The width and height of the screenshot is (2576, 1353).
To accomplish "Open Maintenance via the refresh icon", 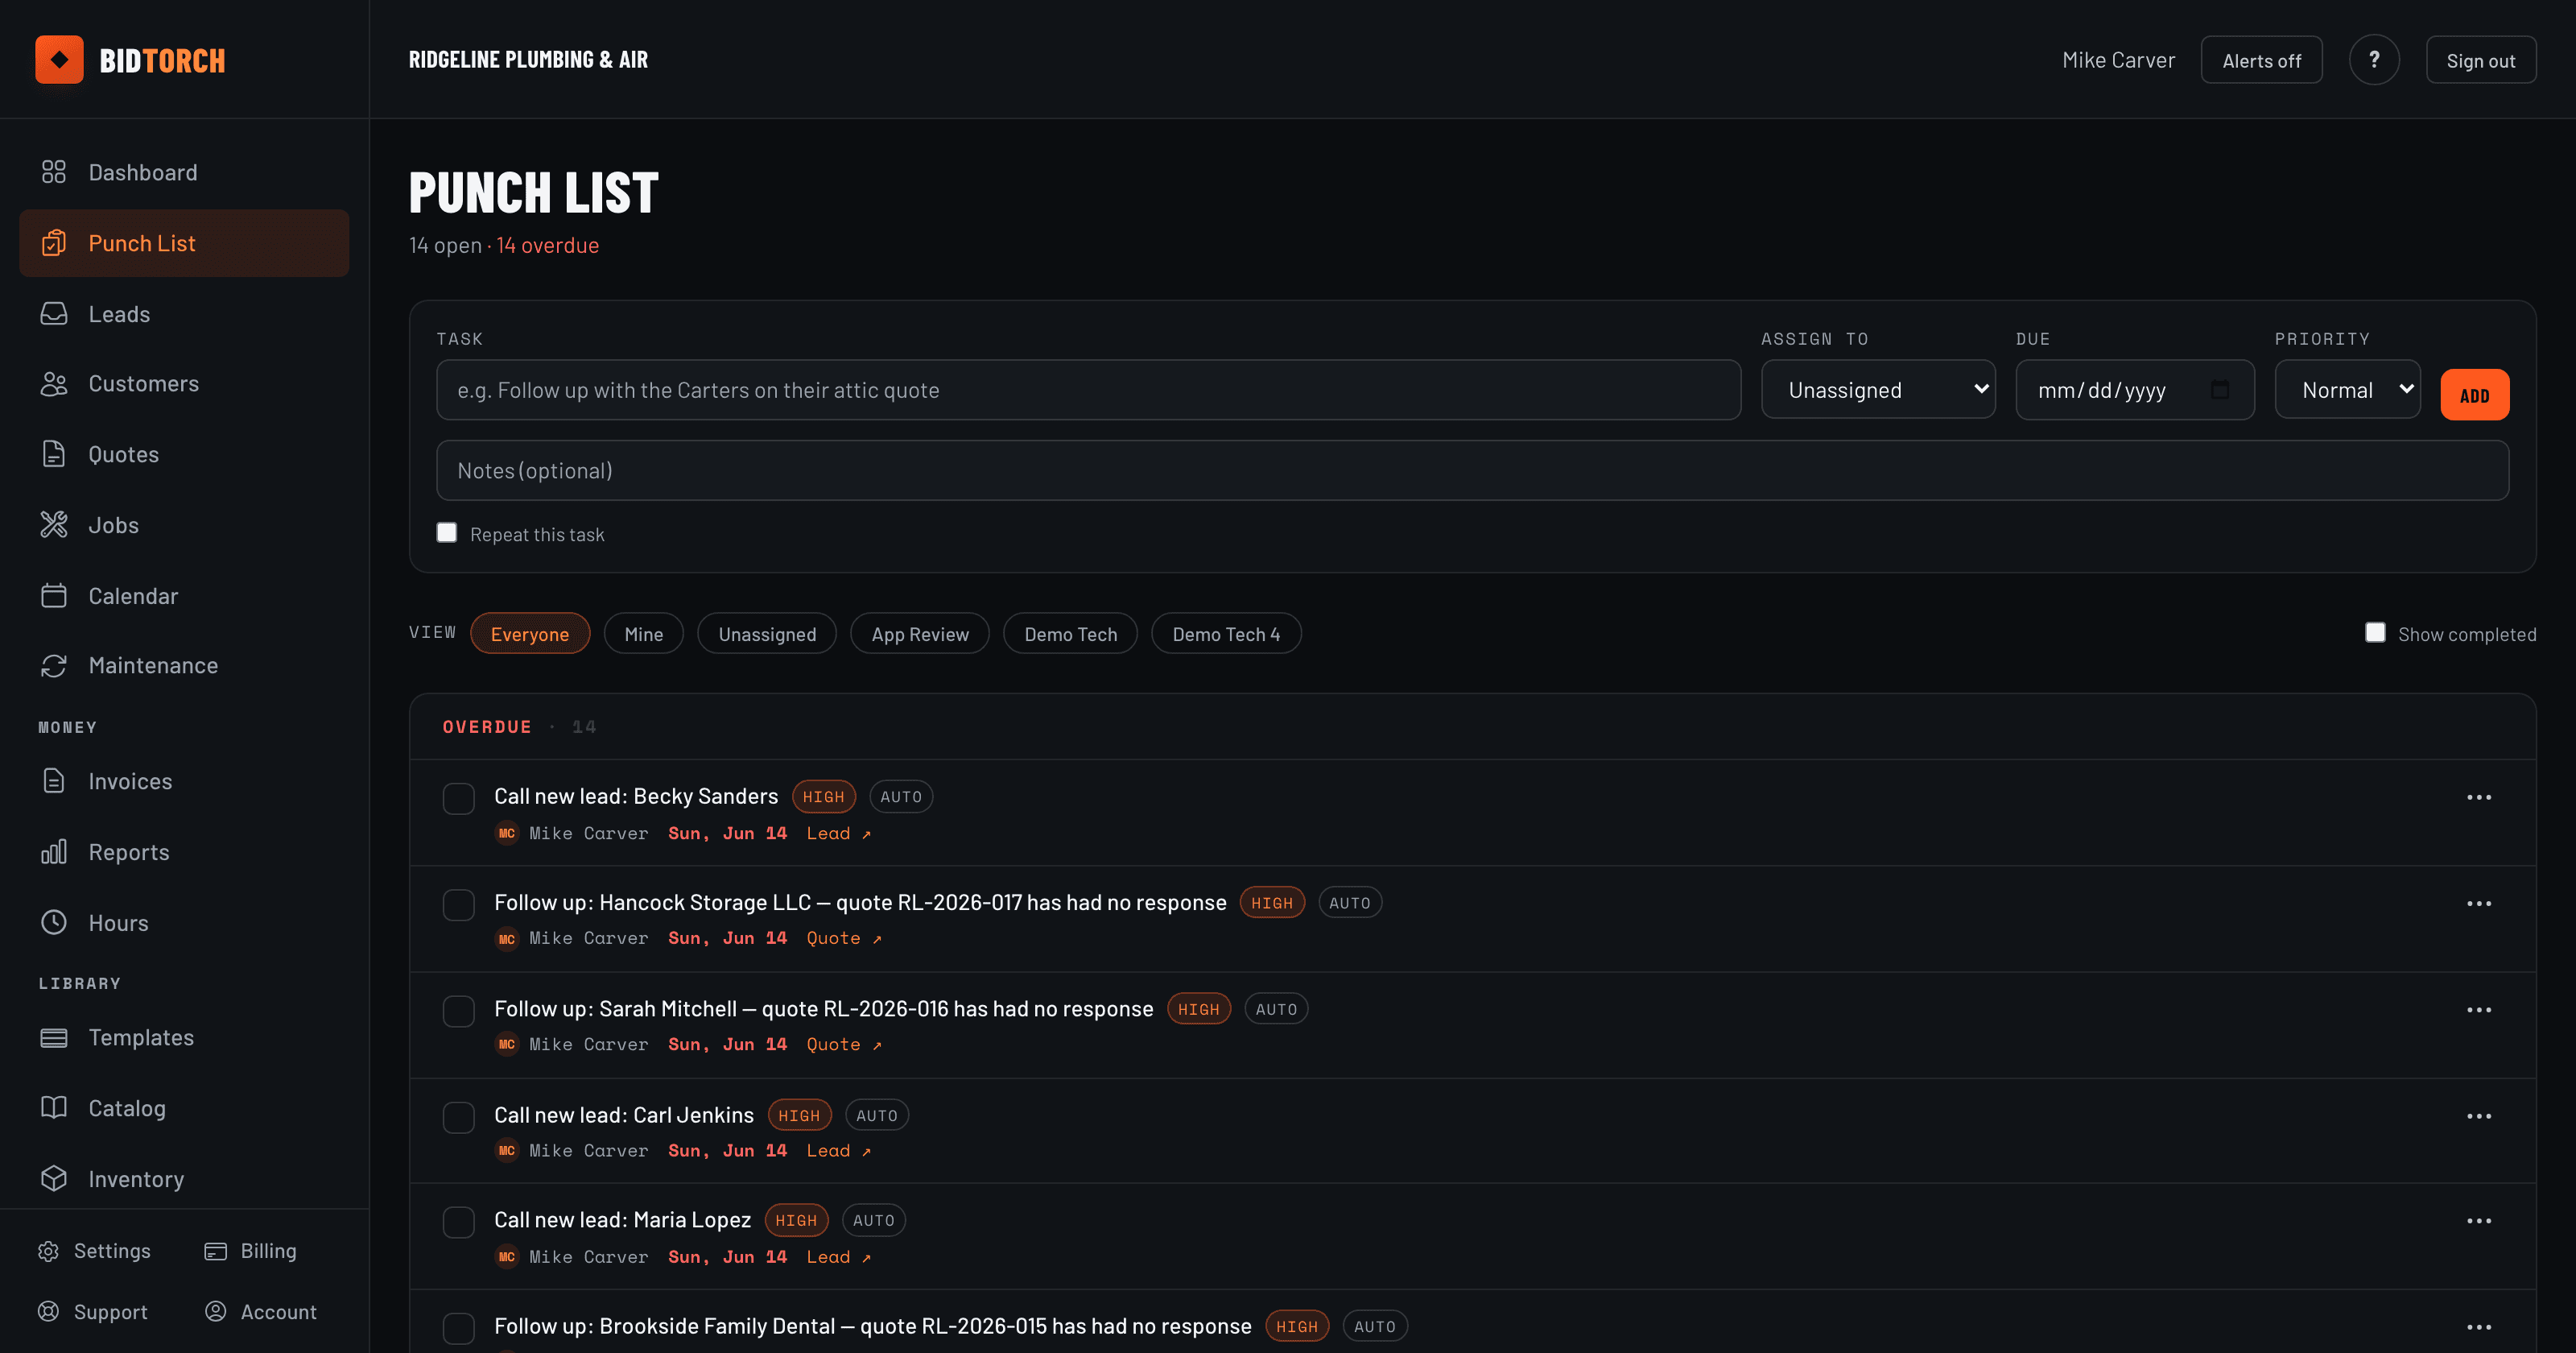I will tap(54, 665).
